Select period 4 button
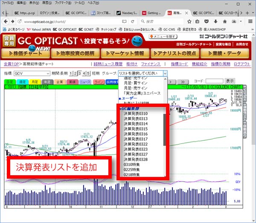This screenshot has width=256, height=223. click(x=84, y=73)
